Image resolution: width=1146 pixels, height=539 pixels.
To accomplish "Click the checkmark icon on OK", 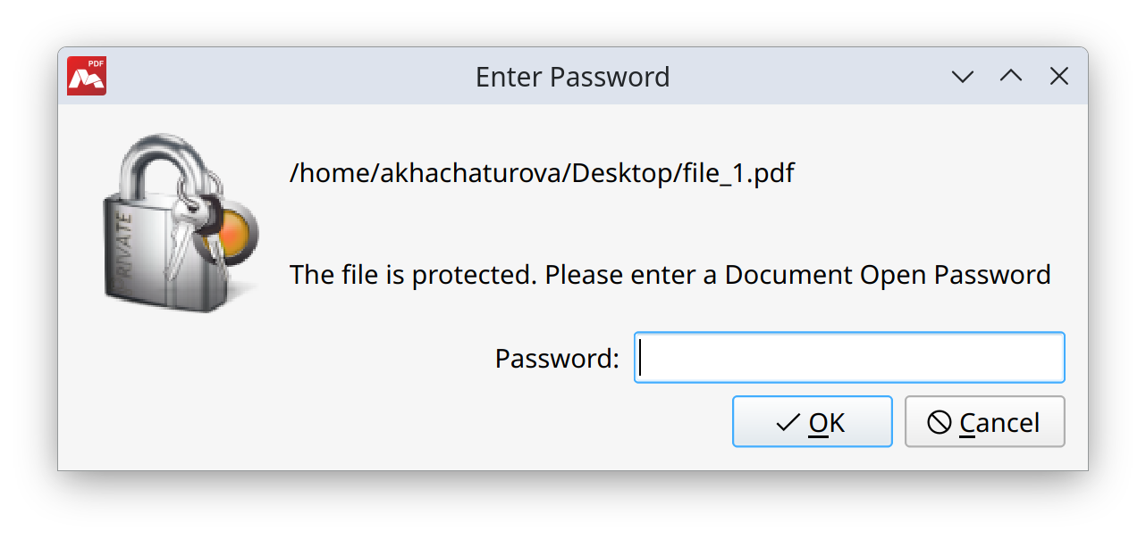I will click(x=788, y=422).
